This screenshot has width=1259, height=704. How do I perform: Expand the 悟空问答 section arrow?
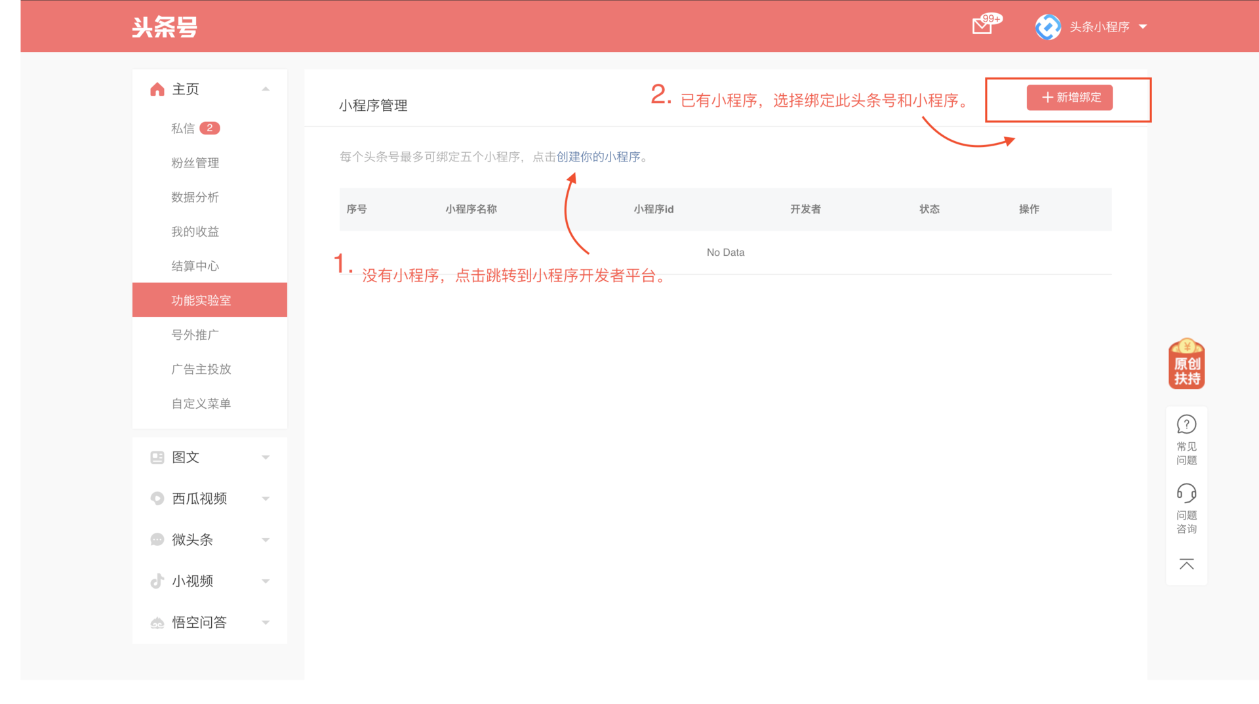[266, 623]
